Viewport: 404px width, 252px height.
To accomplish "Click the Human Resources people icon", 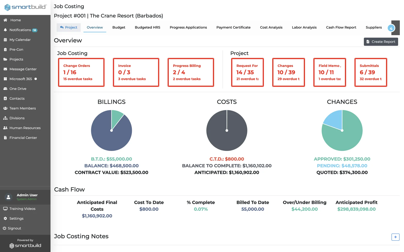I will pyautogui.click(x=5, y=128).
